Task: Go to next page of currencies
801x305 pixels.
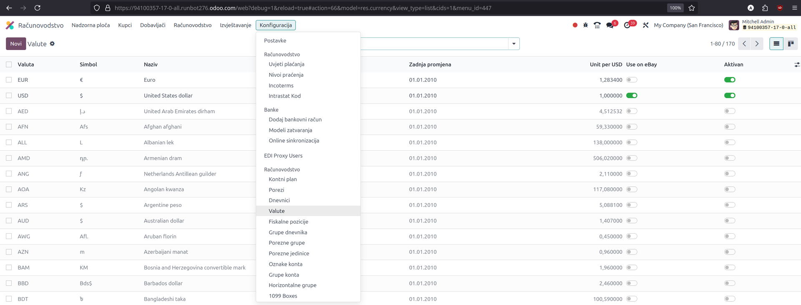Action: (757, 44)
